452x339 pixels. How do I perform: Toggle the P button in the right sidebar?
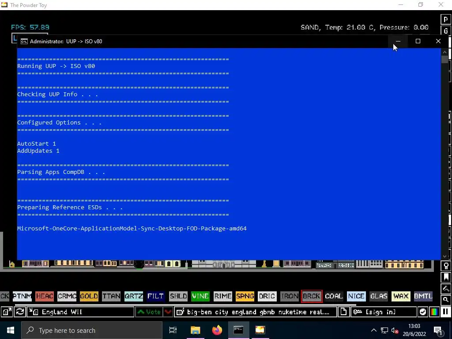coord(446,19)
